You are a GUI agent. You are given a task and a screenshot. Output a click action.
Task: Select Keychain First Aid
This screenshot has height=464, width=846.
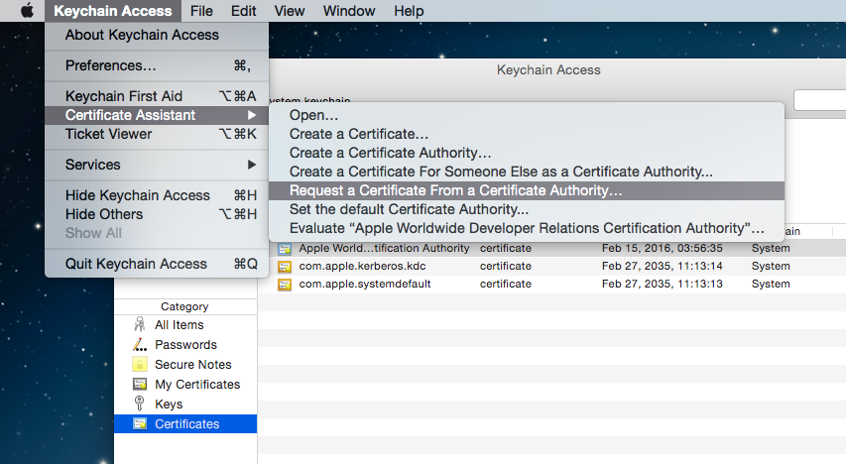tap(157, 96)
